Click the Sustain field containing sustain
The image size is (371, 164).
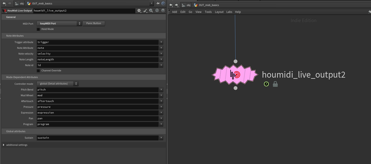click(98, 138)
